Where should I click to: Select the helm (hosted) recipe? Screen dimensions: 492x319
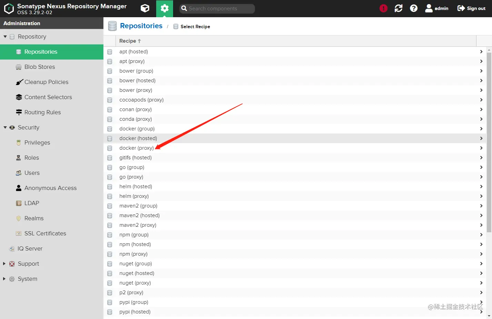click(x=295, y=187)
